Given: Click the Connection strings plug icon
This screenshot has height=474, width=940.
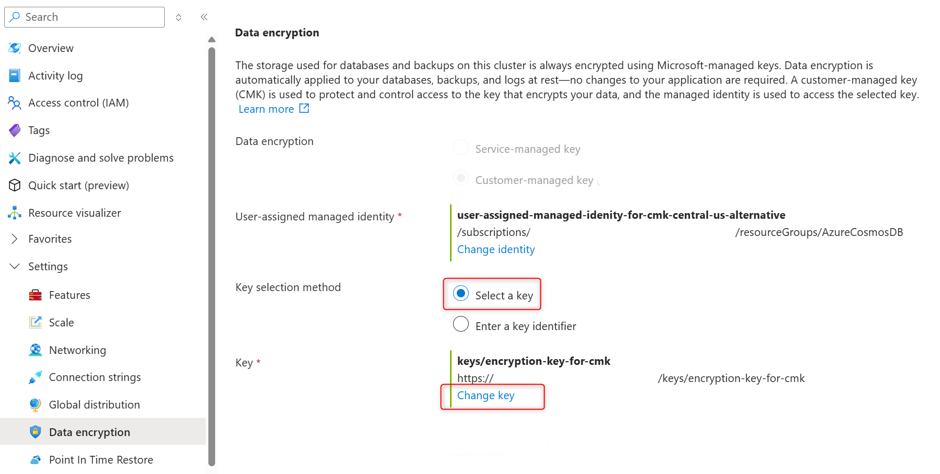Looking at the screenshot, I should (x=35, y=377).
